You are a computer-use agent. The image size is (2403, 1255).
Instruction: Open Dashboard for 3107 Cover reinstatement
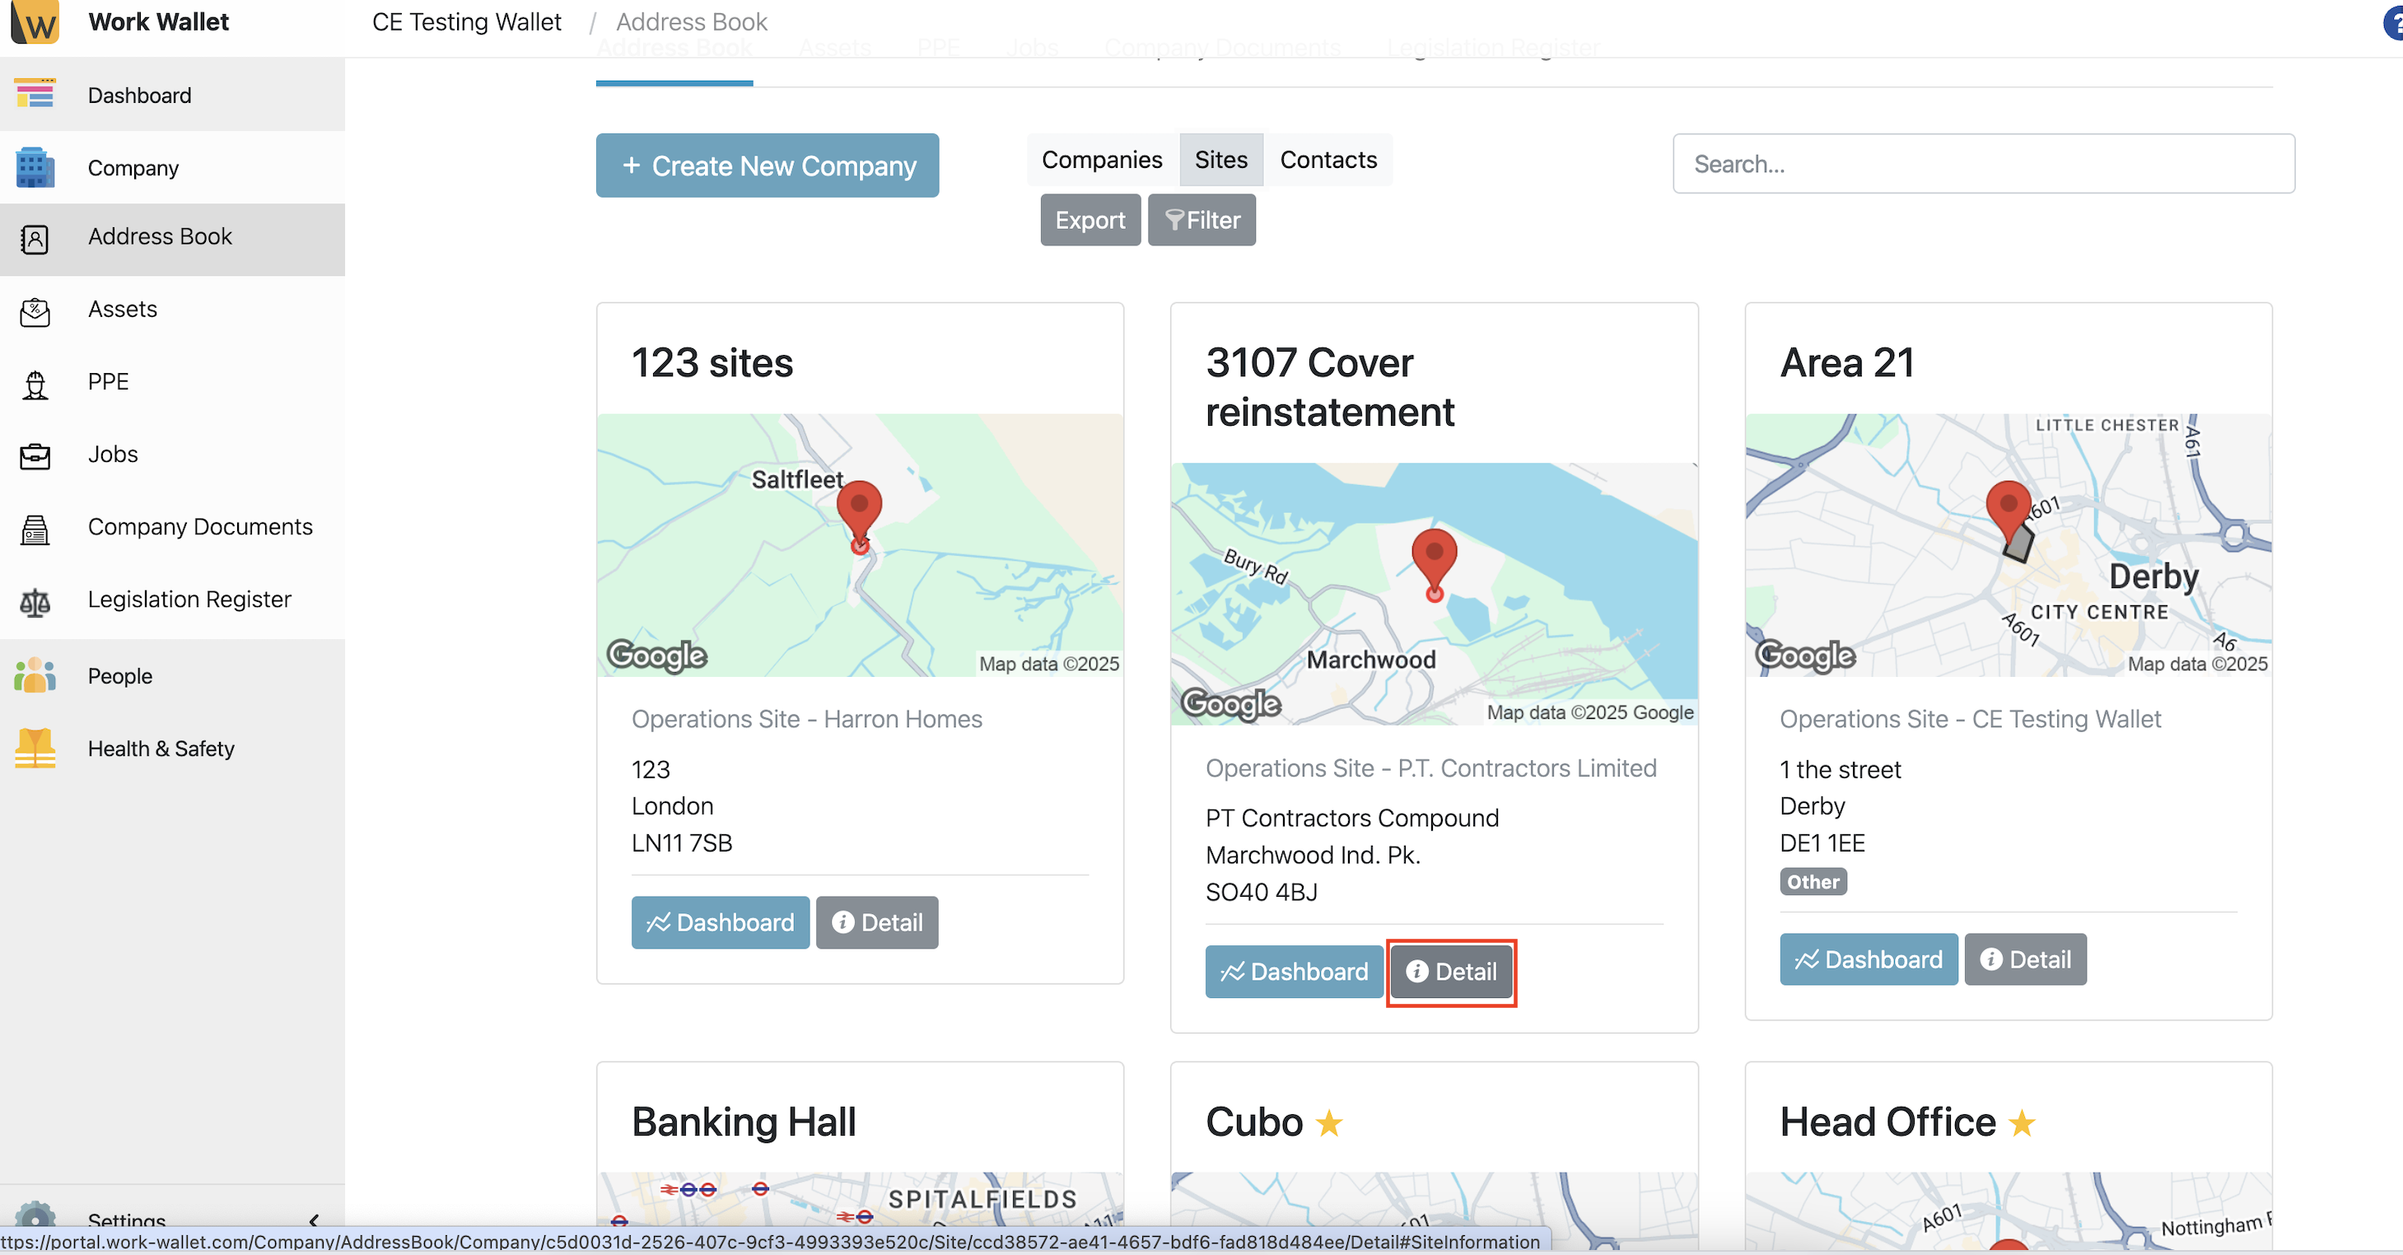pos(1293,972)
